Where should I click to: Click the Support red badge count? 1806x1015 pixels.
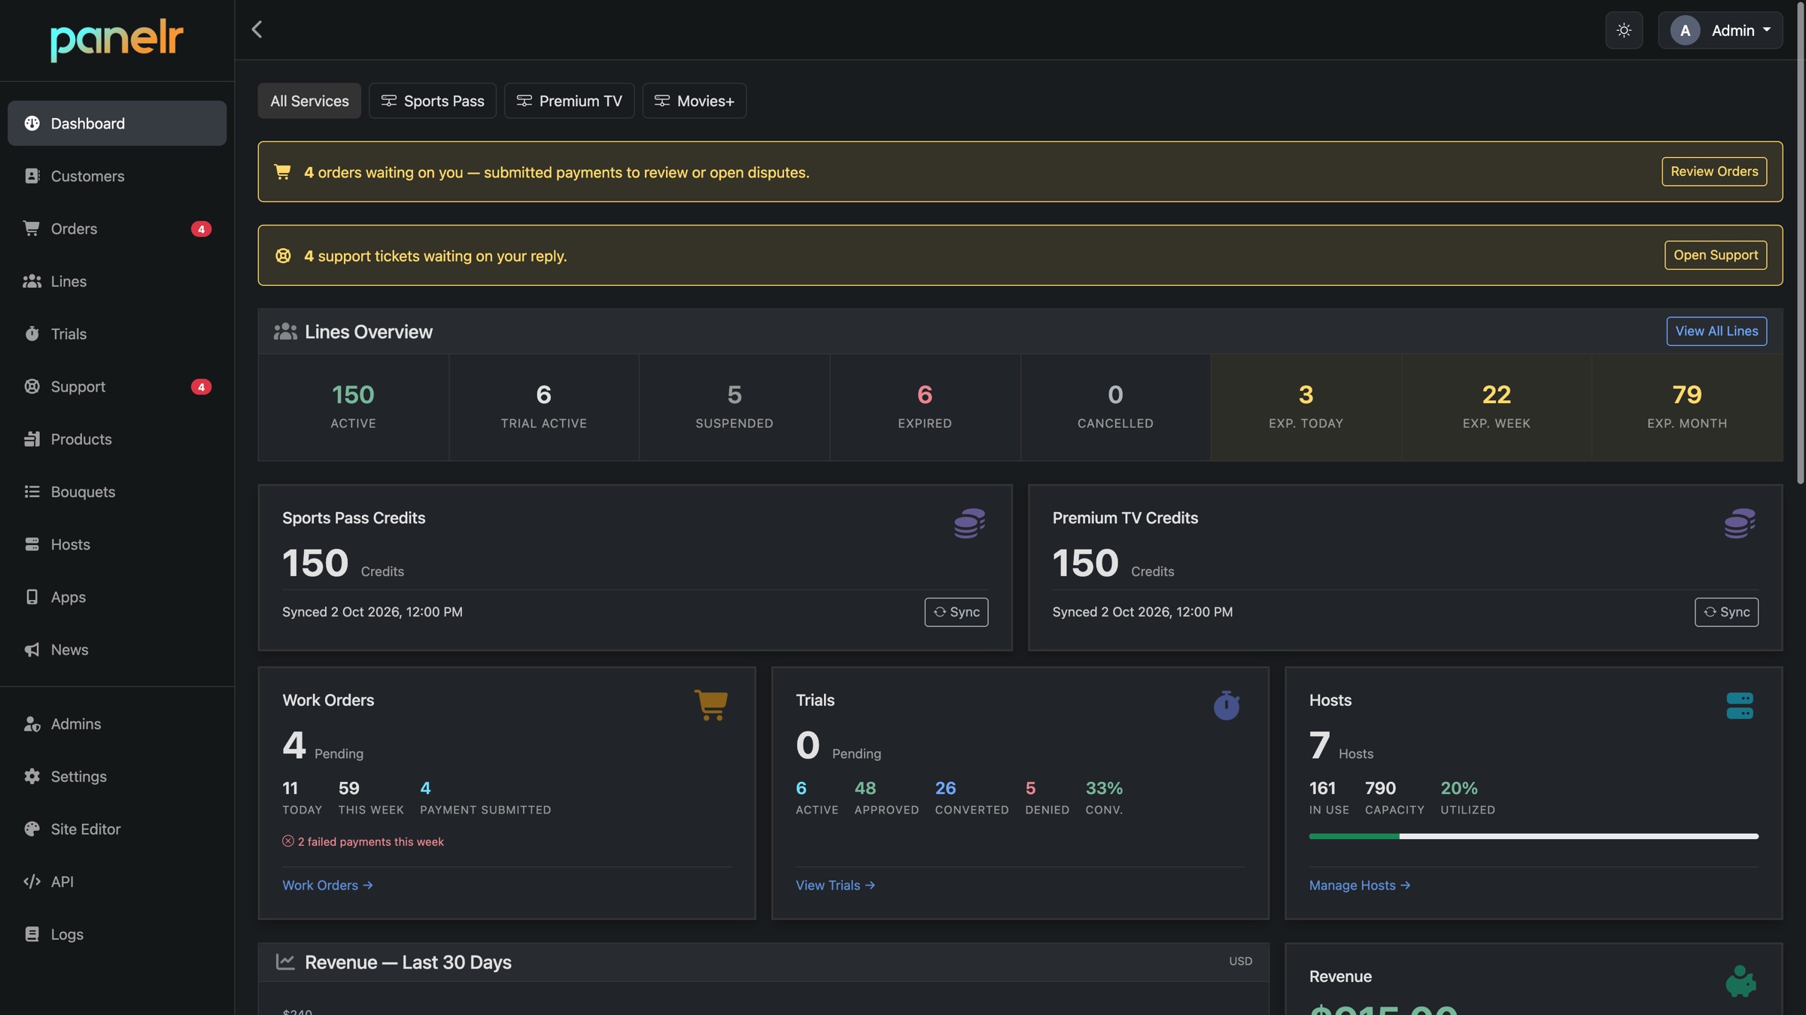click(201, 386)
